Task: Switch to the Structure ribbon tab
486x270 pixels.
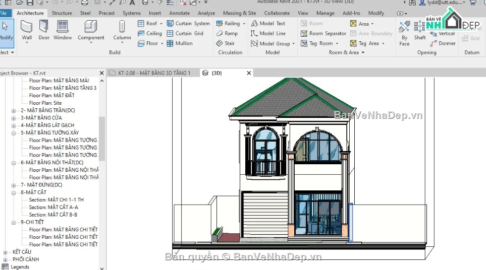Action: point(62,13)
